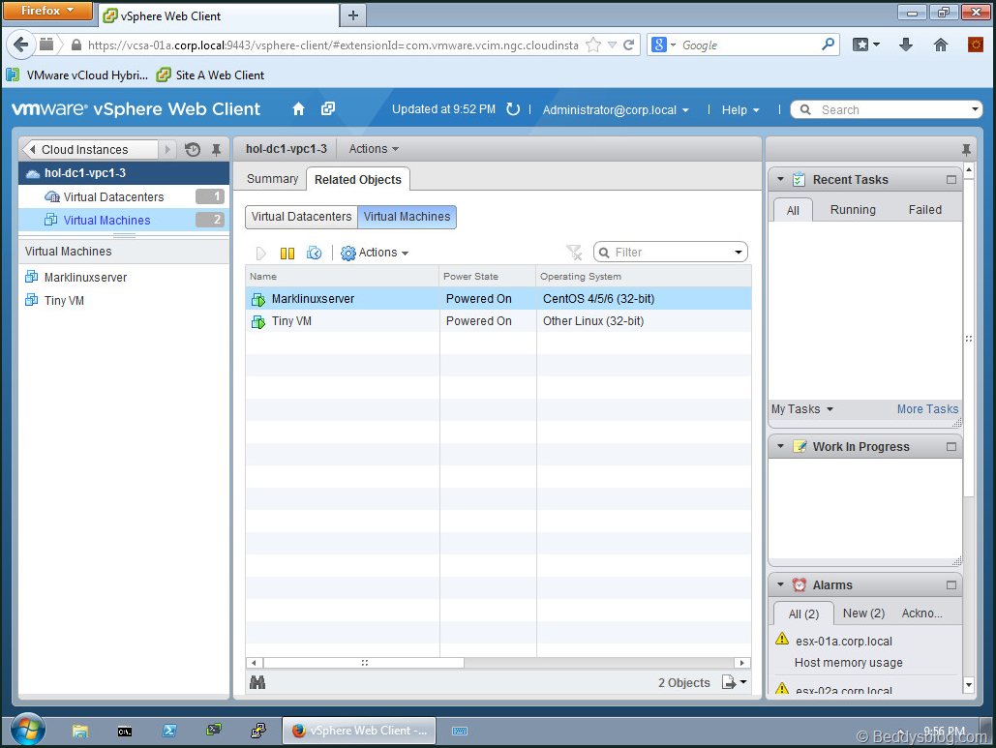
Task: Maximize the Work In Progress panel
Action: [x=951, y=446]
